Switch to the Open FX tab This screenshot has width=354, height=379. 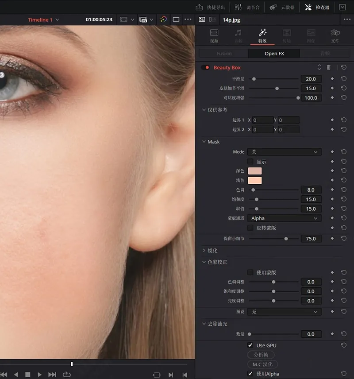(x=274, y=54)
